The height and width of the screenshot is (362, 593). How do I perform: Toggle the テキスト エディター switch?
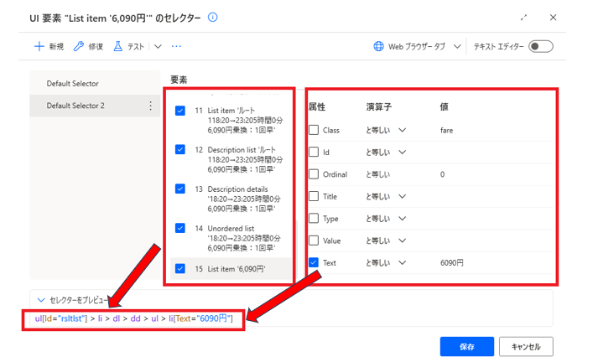point(541,46)
